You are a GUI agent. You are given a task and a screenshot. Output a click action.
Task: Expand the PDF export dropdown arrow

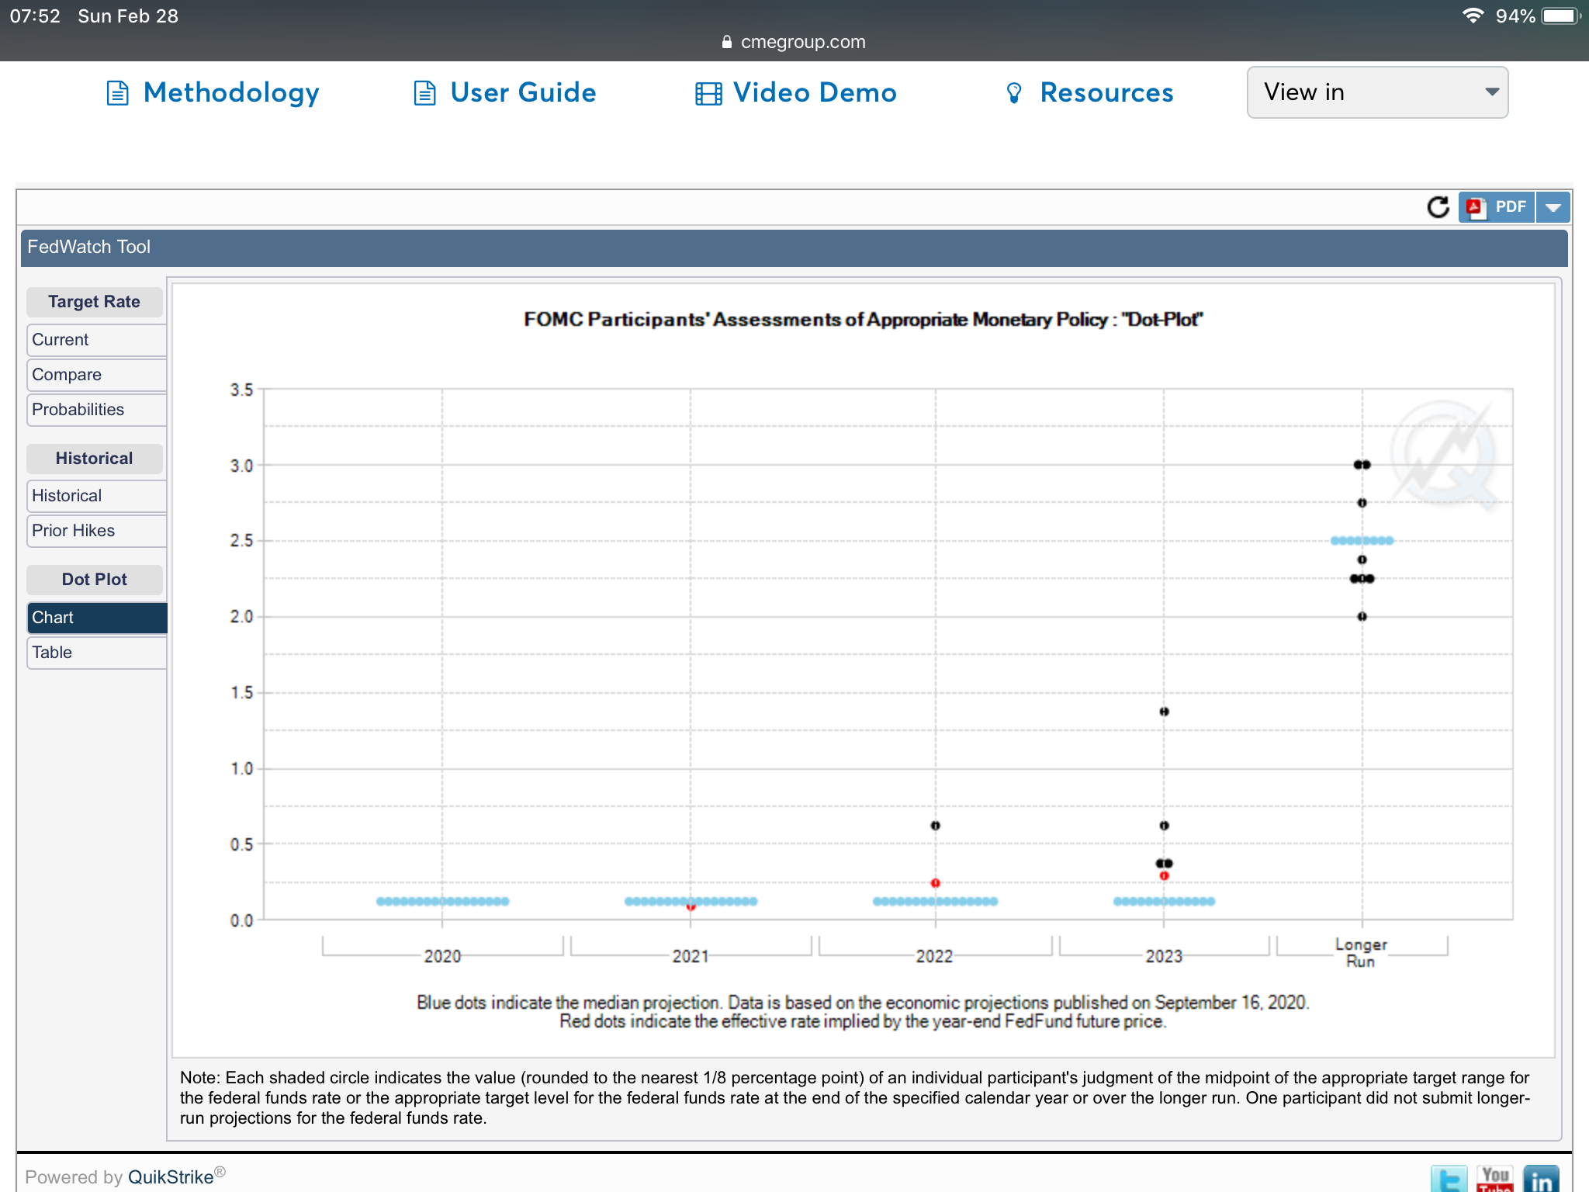click(1553, 207)
